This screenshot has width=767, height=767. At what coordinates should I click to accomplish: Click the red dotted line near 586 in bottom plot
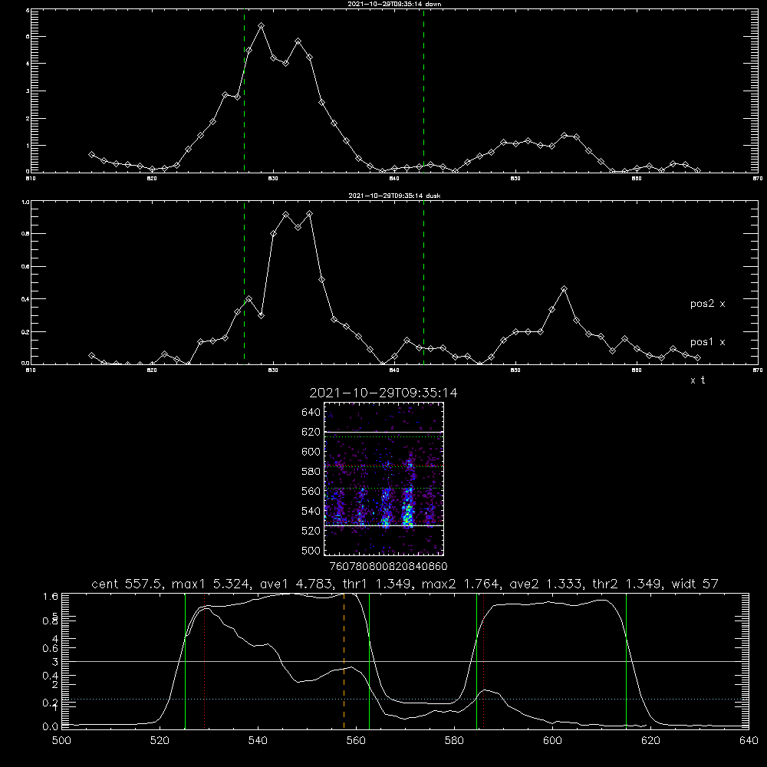(483, 661)
